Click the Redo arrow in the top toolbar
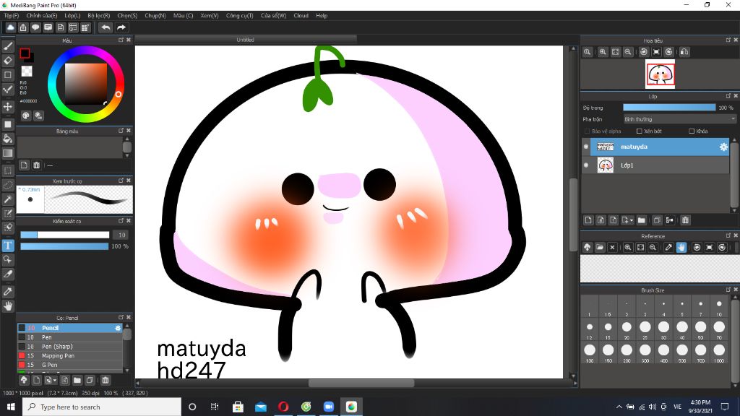This screenshot has height=416, width=740. (x=121, y=27)
